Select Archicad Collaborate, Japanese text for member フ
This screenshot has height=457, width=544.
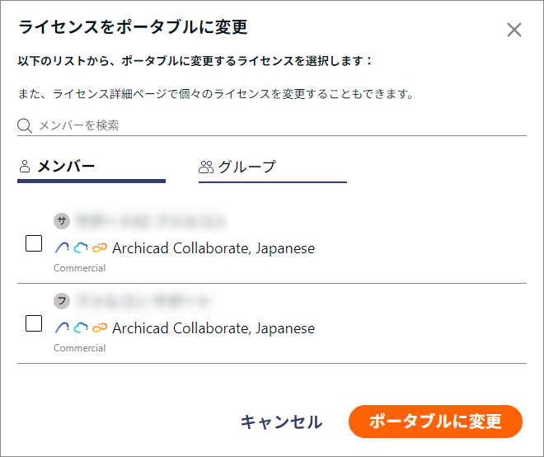[x=213, y=328]
